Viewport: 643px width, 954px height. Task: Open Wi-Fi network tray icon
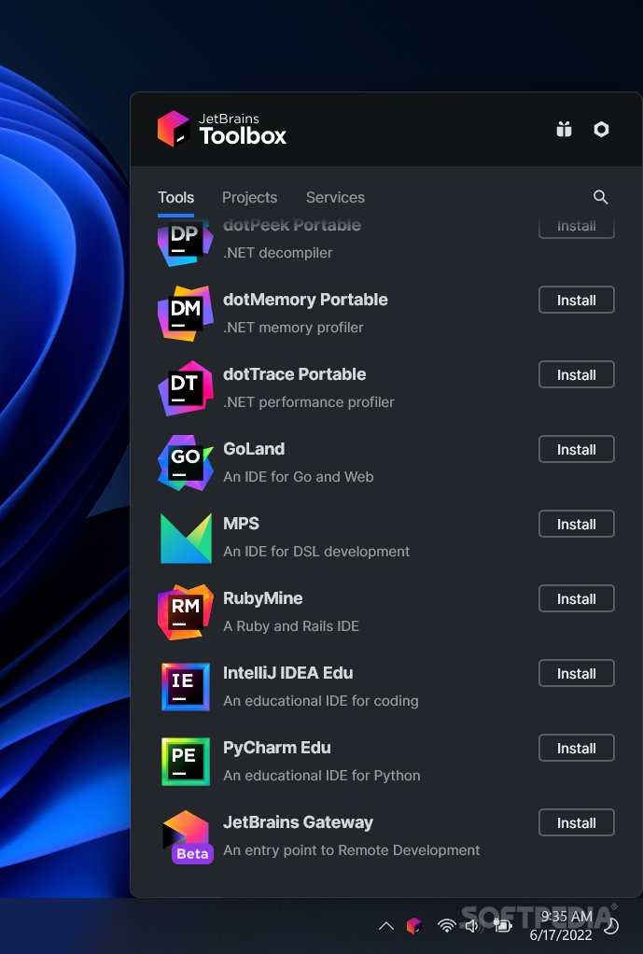446,926
